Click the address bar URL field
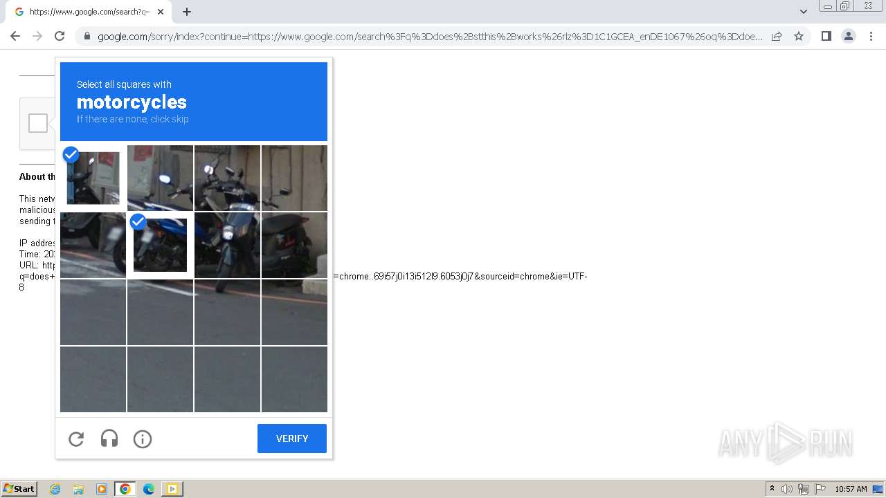The image size is (886, 498). (x=430, y=37)
